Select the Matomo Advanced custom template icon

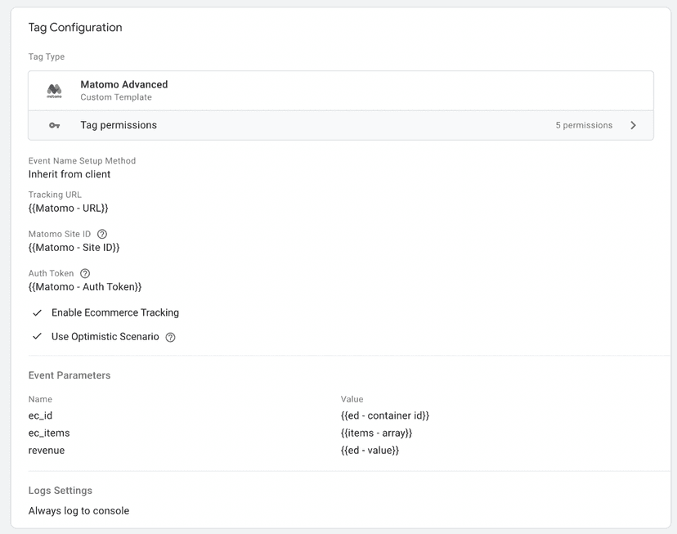click(54, 90)
